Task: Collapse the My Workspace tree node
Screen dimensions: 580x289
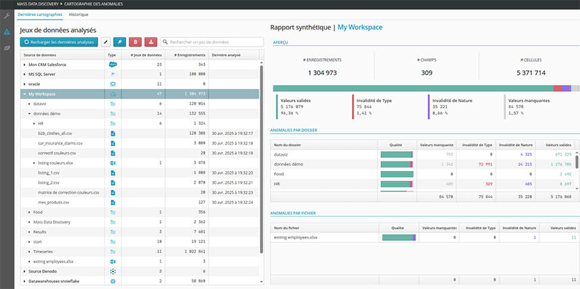Action: click(x=24, y=94)
